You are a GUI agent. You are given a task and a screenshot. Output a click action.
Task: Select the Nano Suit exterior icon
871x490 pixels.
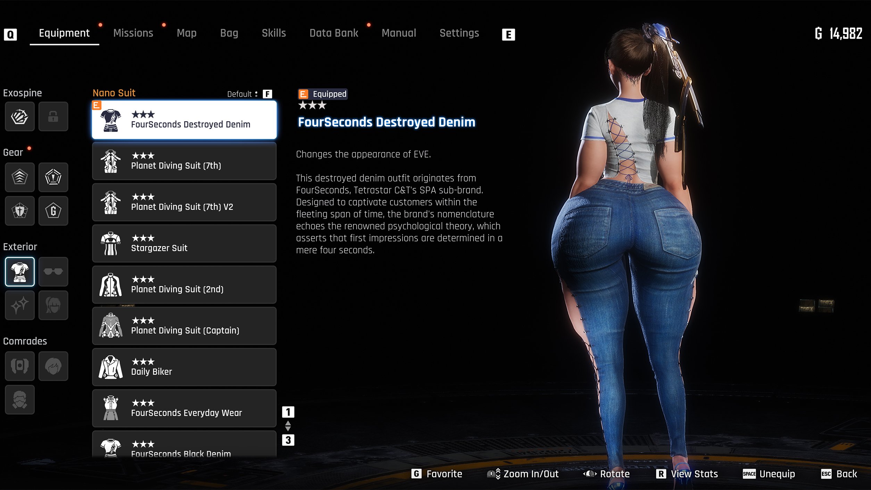(x=20, y=272)
